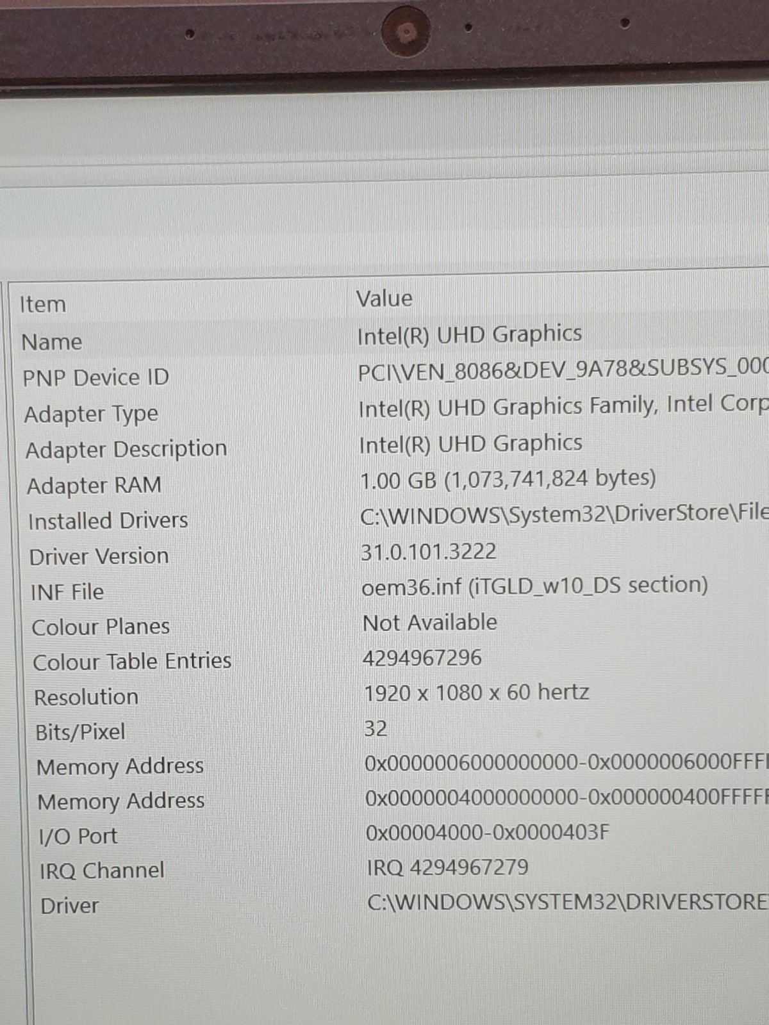Select the Driver Version label
This screenshot has width=769, height=1025.
click(x=99, y=556)
